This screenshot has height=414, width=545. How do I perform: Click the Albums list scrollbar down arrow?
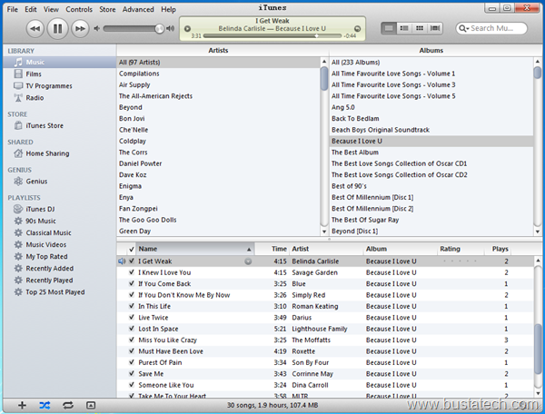(x=538, y=232)
